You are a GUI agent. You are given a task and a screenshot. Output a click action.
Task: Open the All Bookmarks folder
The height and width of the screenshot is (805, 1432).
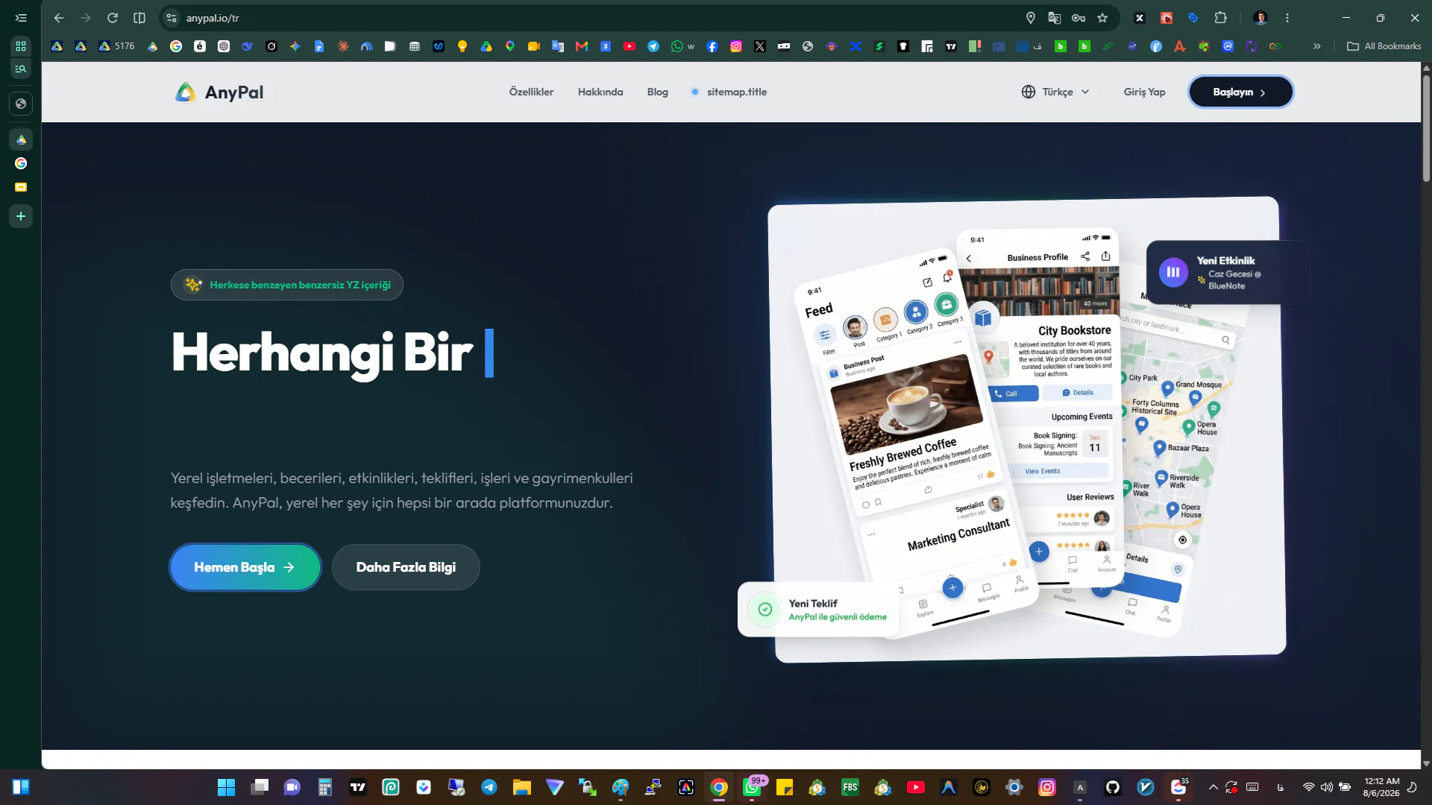point(1384,46)
